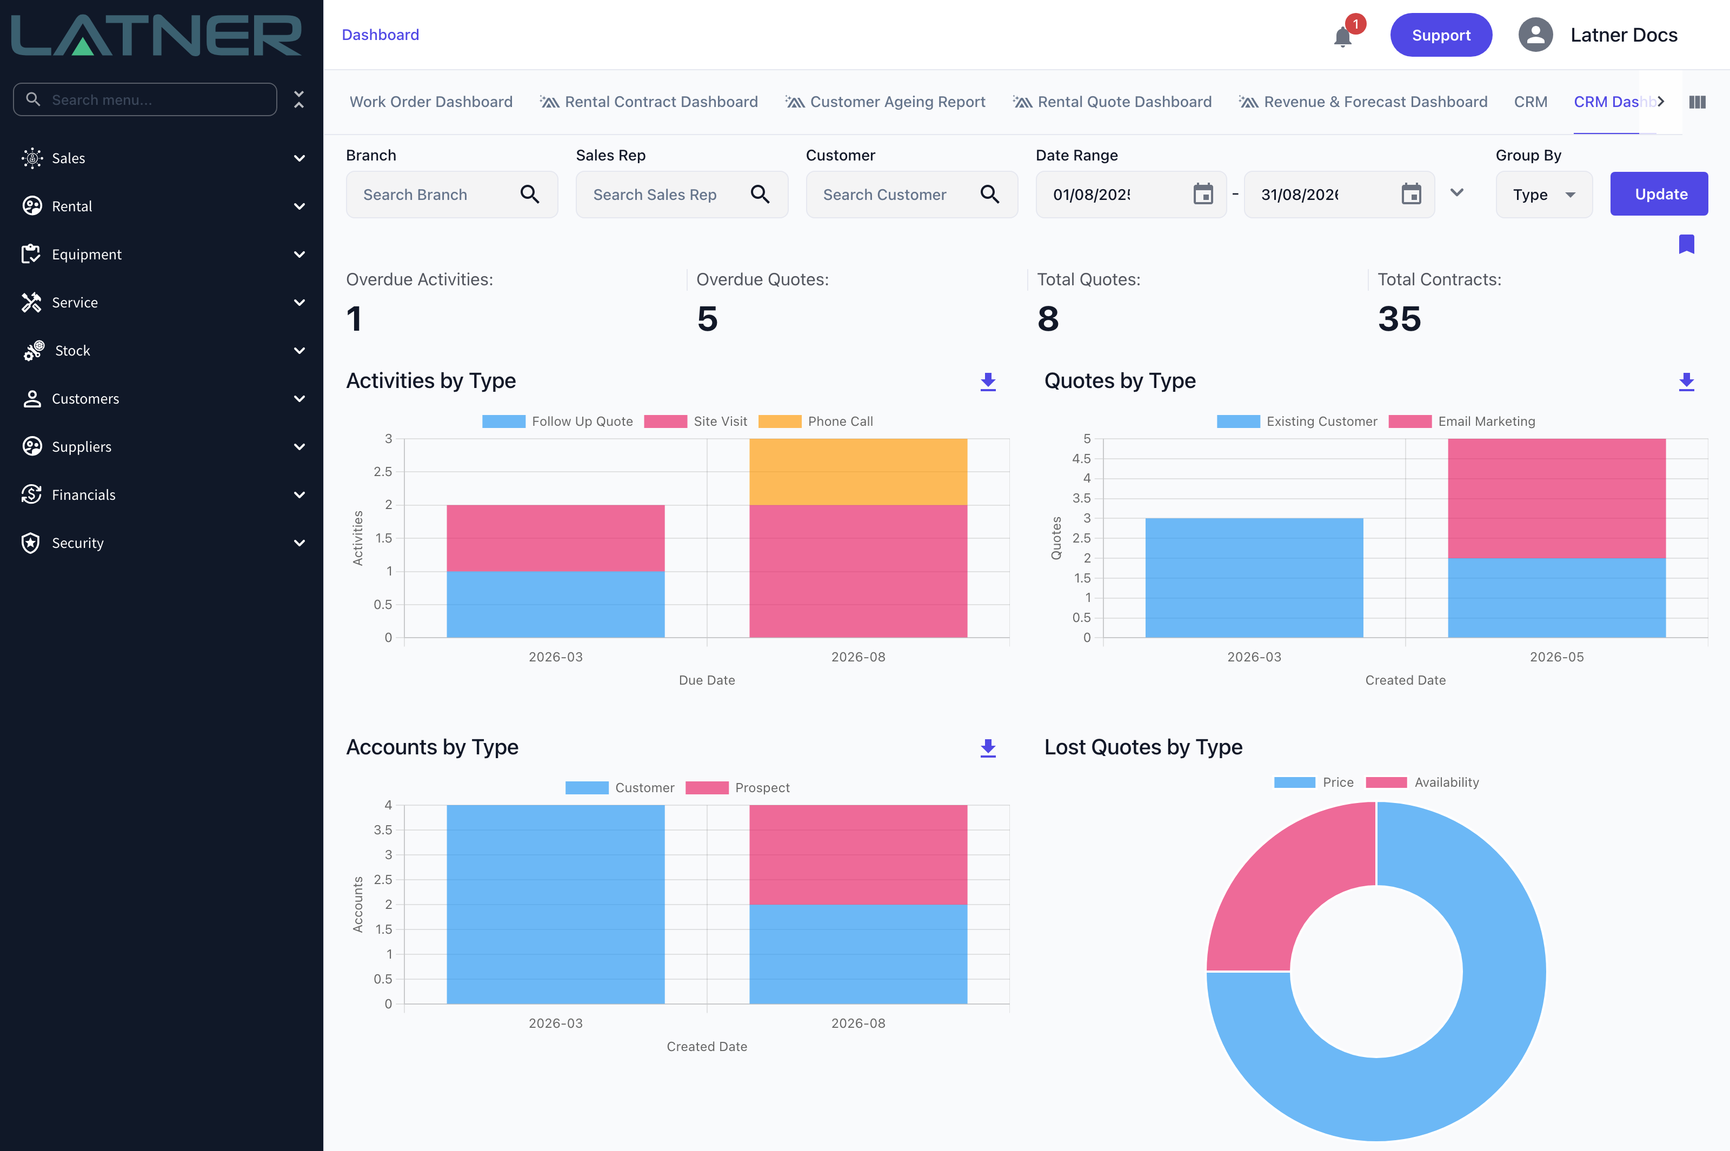Image resolution: width=1730 pixels, height=1151 pixels.
Task: Click the Update button
Action: pos(1659,194)
